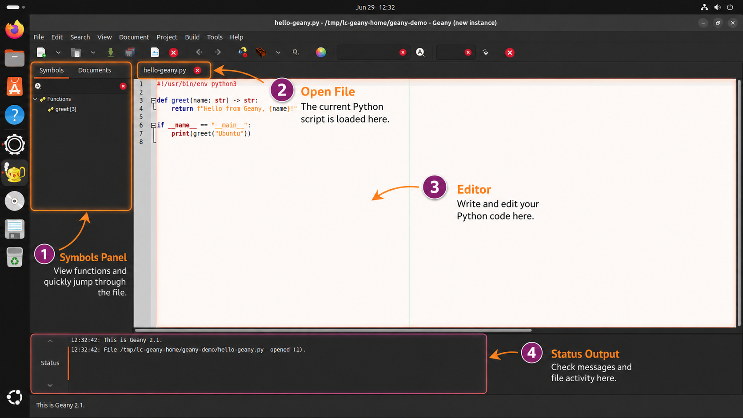Click on 'print' in line 7
The width and height of the screenshot is (743, 418).
pos(180,134)
